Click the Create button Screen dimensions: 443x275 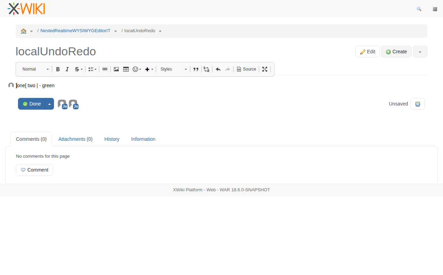click(x=396, y=52)
